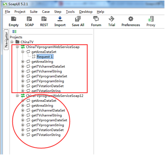The height and width of the screenshot is (155, 165).
Task: Select the ChinaTV project label
Action: [x=27, y=42]
